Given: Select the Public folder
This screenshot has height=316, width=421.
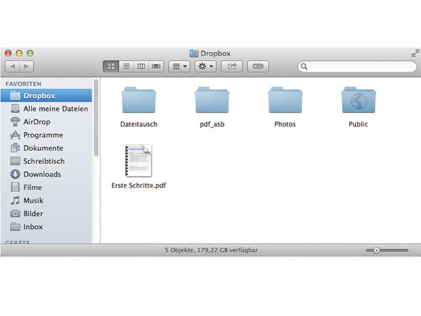Looking at the screenshot, I should [x=358, y=107].
